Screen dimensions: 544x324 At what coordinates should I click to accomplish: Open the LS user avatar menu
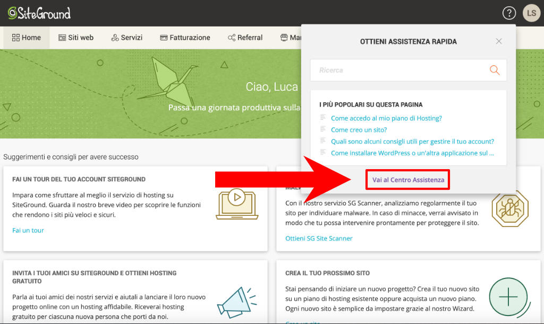coord(531,13)
